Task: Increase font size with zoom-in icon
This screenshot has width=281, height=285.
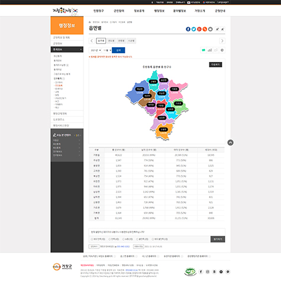Action: pyautogui.click(x=217, y=29)
